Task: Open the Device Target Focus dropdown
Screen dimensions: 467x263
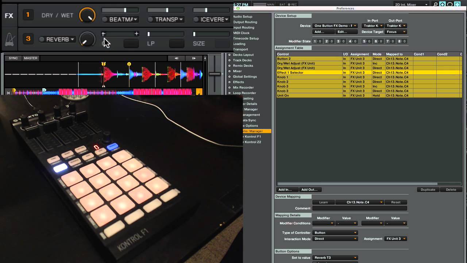Action: click(396, 32)
